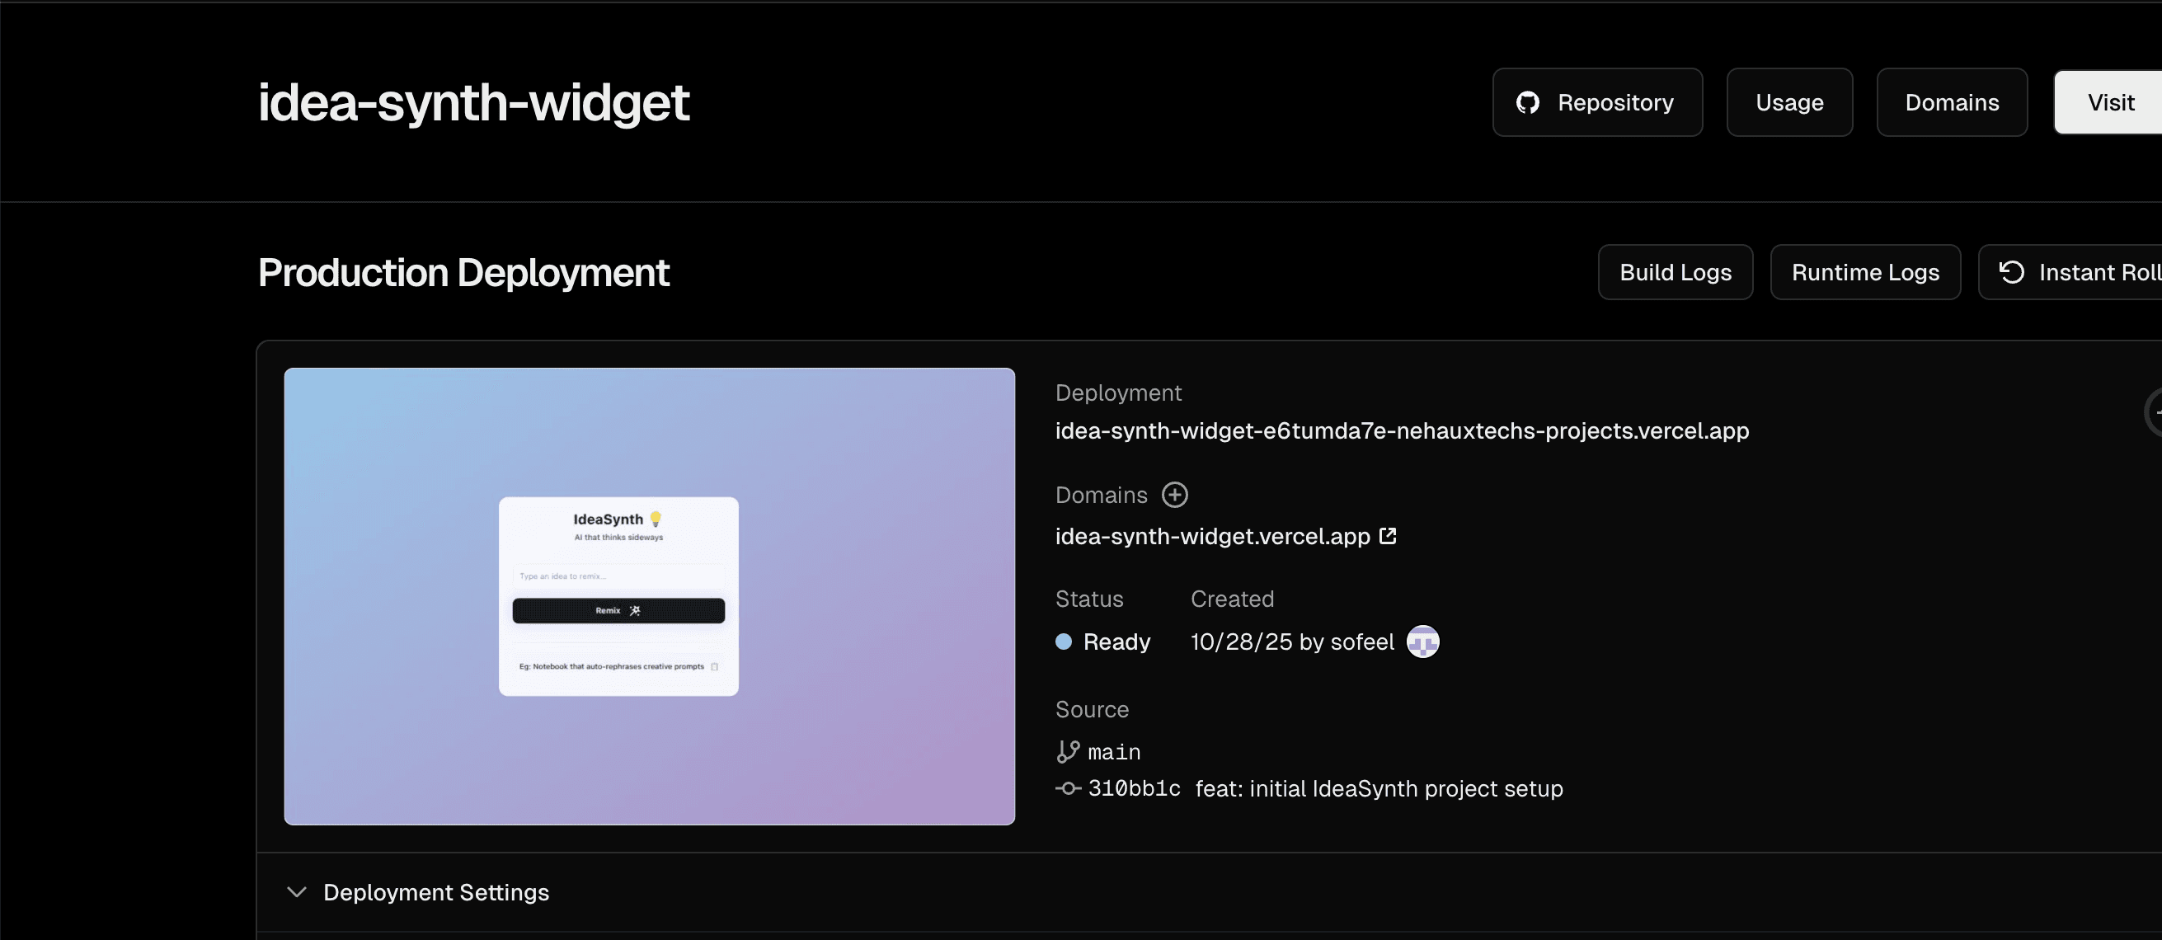Viewport: 2162px width, 940px height.
Task: Open the deployment URL with e6tumda7e
Action: pyautogui.click(x=1402, y=430)
